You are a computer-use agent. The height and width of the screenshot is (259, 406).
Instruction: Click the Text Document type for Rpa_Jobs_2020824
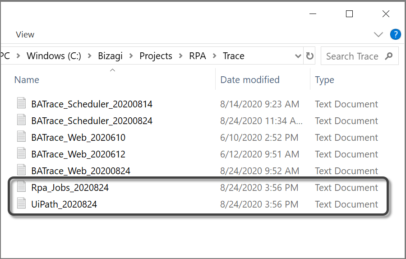[346, 188]
